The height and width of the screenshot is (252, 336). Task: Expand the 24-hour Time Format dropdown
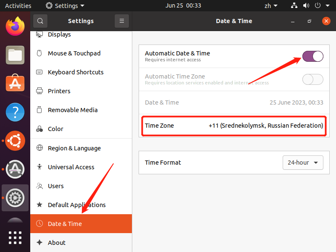click(x=302, y=163)
